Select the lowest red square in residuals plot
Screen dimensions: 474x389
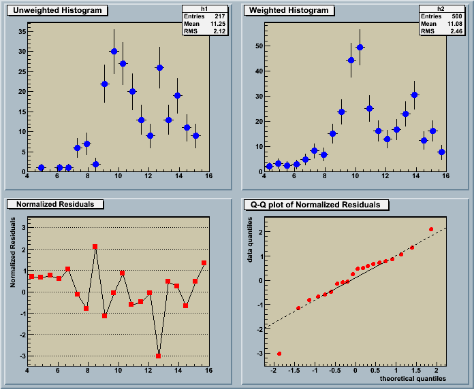tap(159, 356)
